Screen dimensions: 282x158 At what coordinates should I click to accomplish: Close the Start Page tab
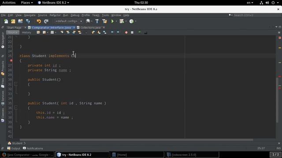coord(26,28)
